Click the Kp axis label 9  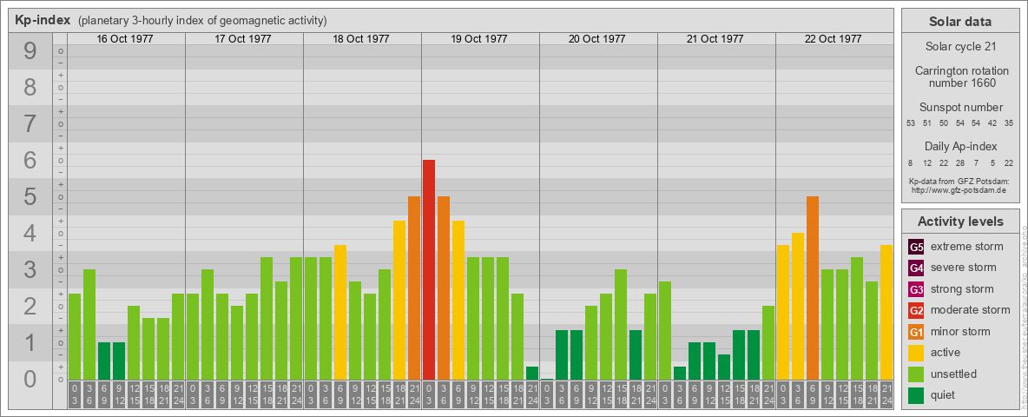[x=30, y=51]
